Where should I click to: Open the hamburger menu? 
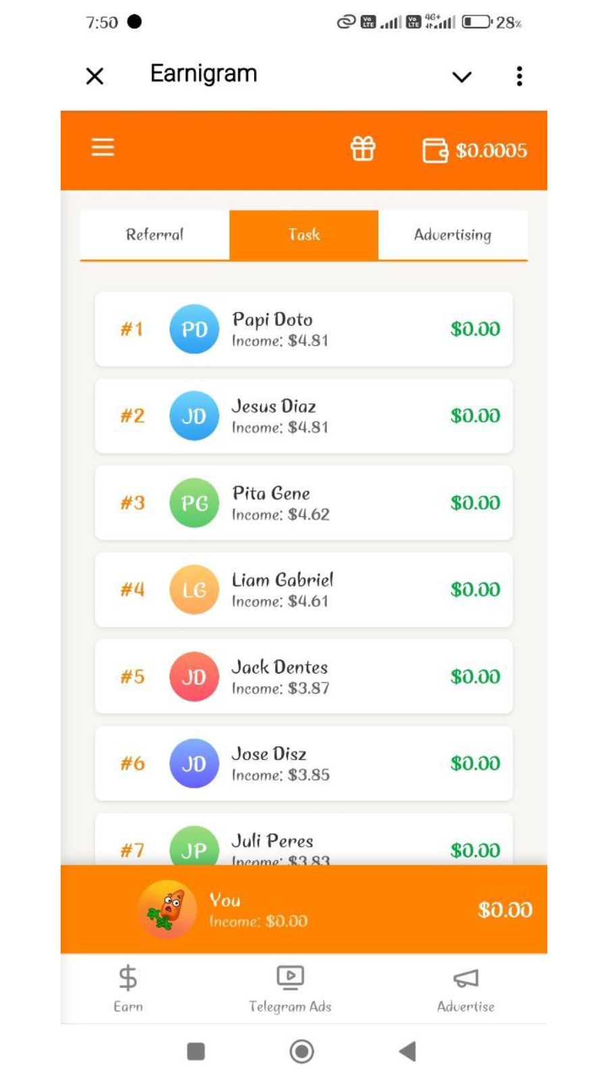click(x=103, y=147)
